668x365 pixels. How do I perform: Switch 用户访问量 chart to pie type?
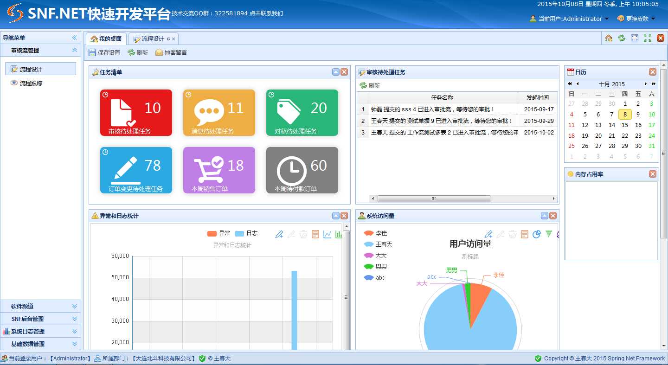[x=537, y=234]
